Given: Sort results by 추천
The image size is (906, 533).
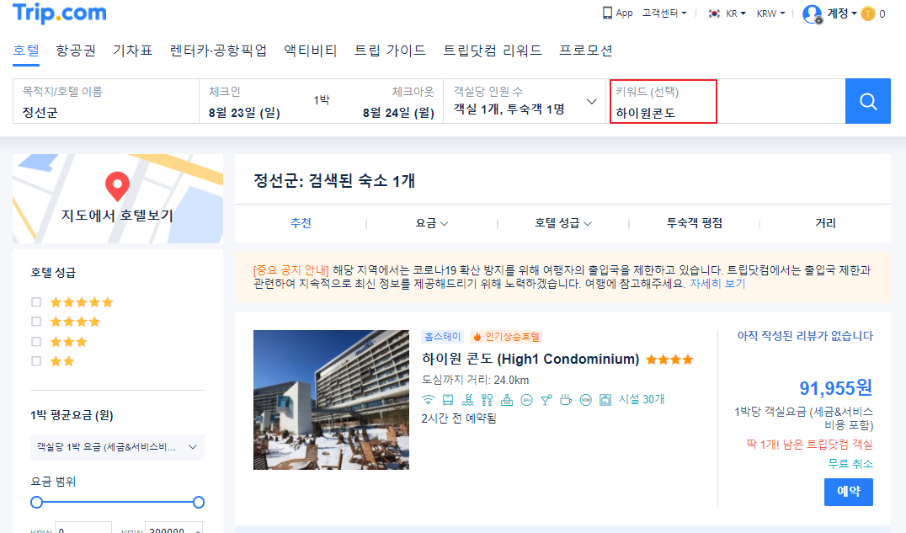Looking at the screenshot, I should (x=301, y=223).
